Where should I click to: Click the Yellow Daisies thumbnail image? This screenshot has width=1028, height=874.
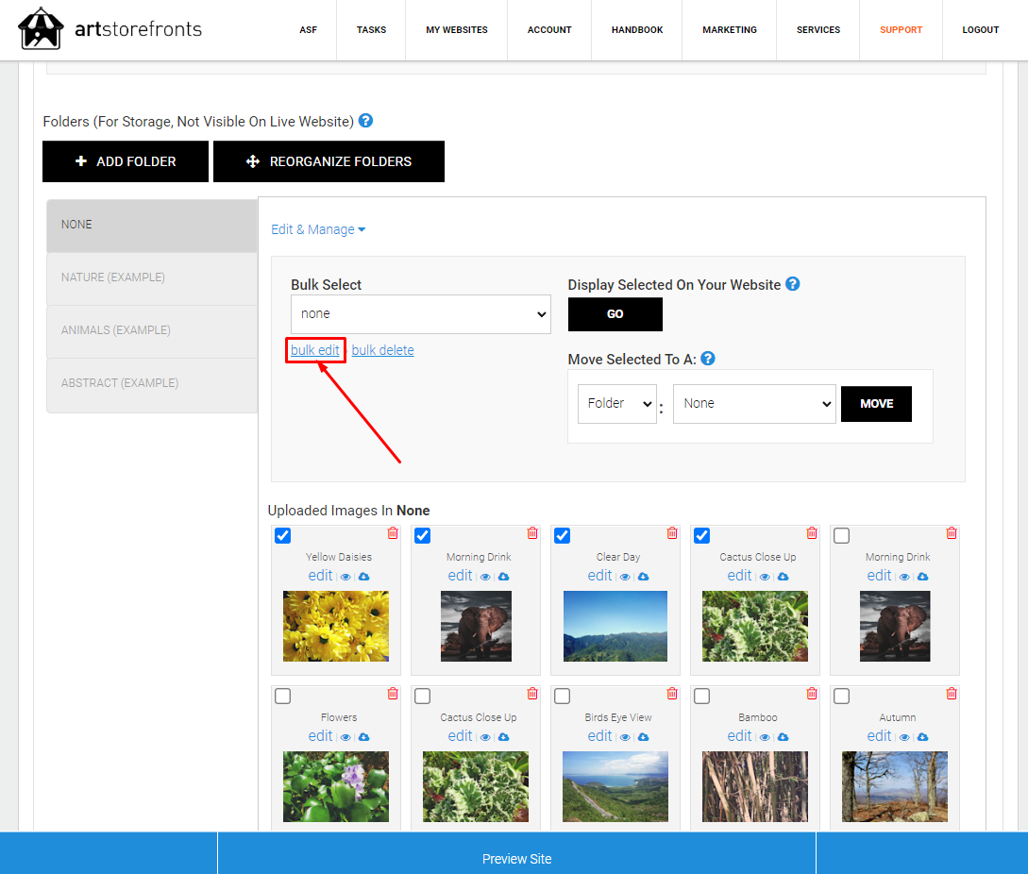[336, 626]
